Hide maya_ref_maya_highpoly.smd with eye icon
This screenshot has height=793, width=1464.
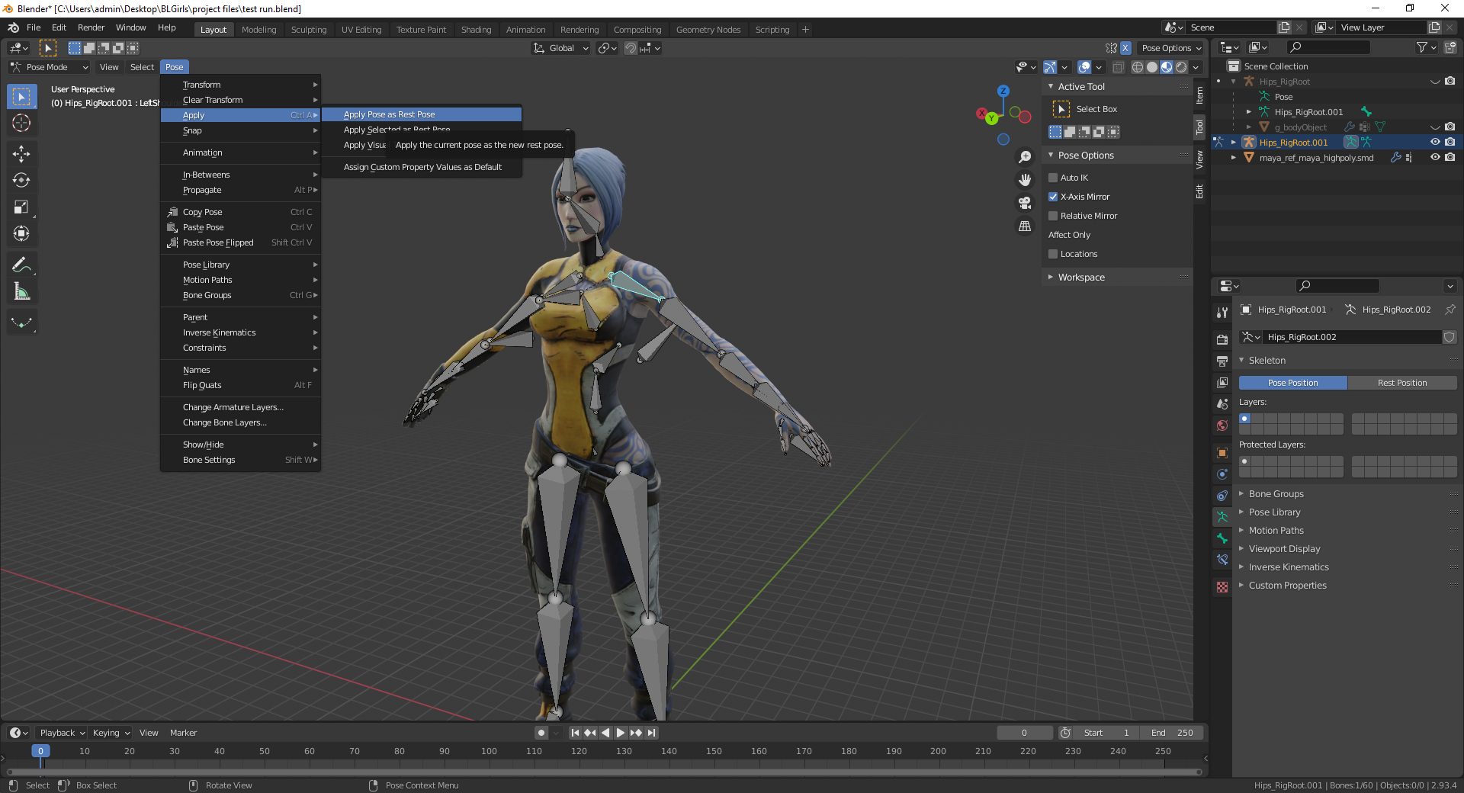[x=1435, y=158]
